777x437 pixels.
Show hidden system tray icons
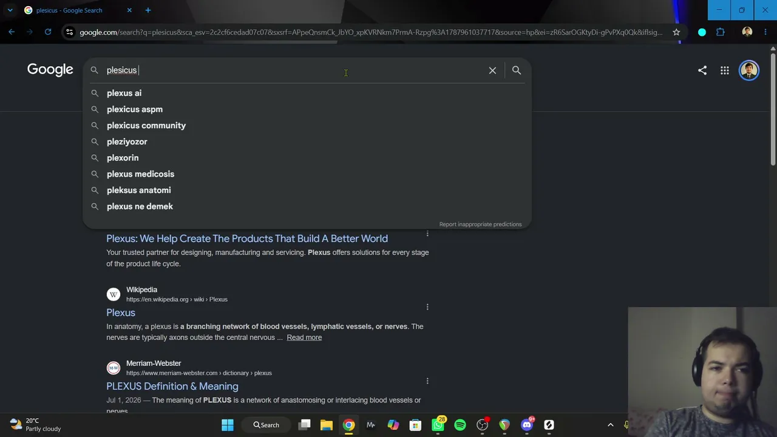click(x=611, y=425)
